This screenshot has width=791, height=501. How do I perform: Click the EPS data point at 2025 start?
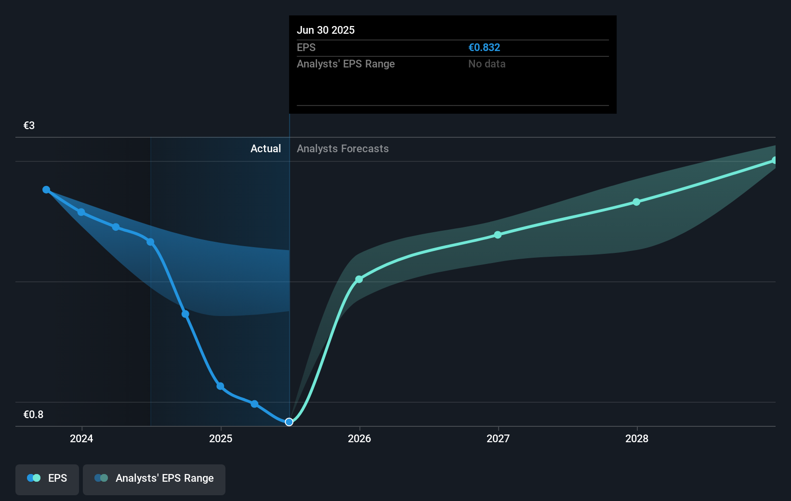tap(220, 386)
